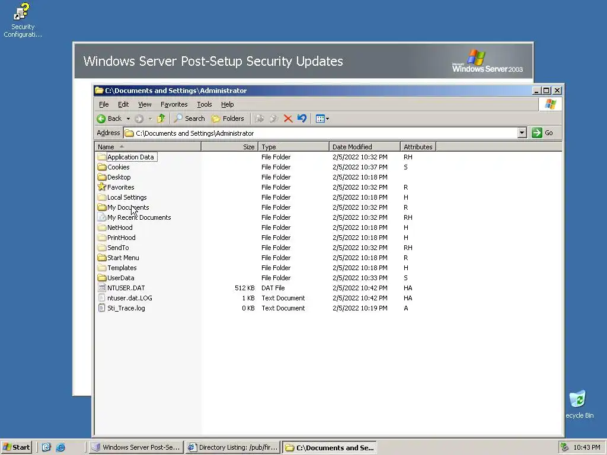Click the system tray security icon

coord(565,447)
